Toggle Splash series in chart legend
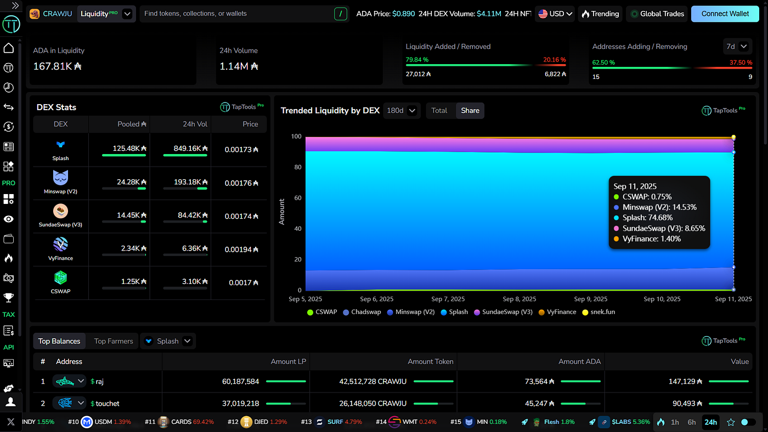The width and height of the screenshot is (768, 432). [454, 312]
